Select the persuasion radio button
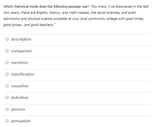 click(7, 121)
